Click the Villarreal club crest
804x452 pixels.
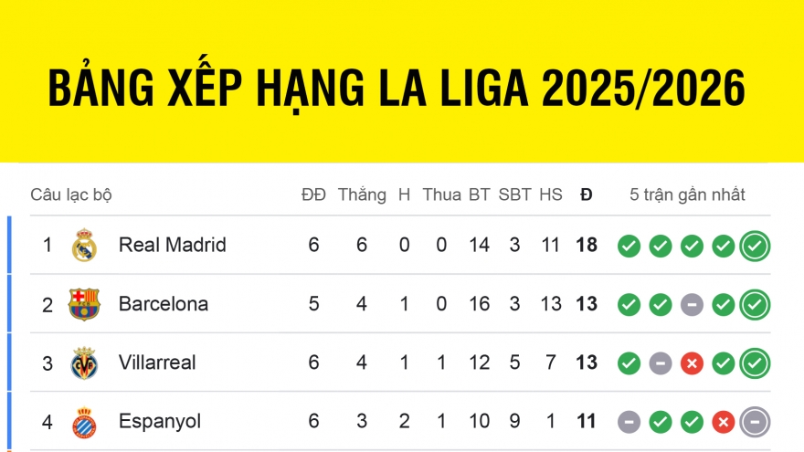[84, 363]
